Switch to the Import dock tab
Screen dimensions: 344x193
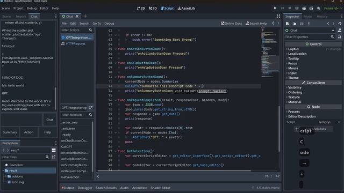[20, 17]
